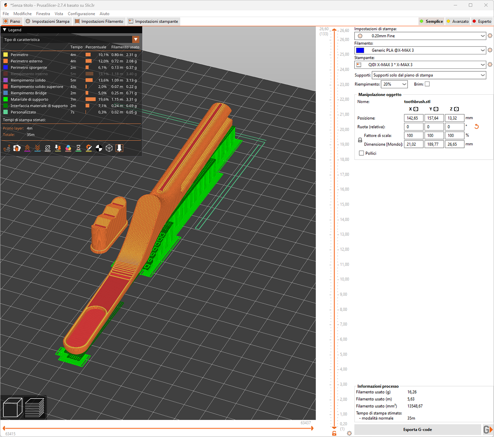The width and height of the screenshot is (494, 437).
Task: Toggle the center of gravity icon
Action: point(99,149)
